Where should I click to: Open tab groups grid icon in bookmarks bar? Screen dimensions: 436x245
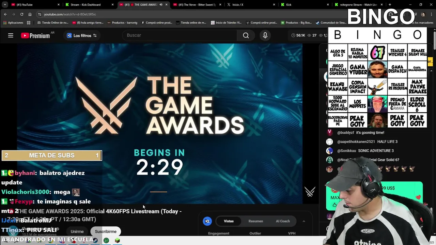click(29, 23)
